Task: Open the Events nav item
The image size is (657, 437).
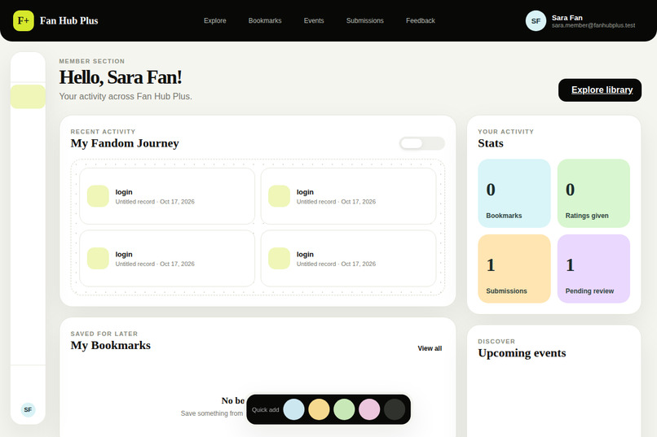Action: [314, 20]
